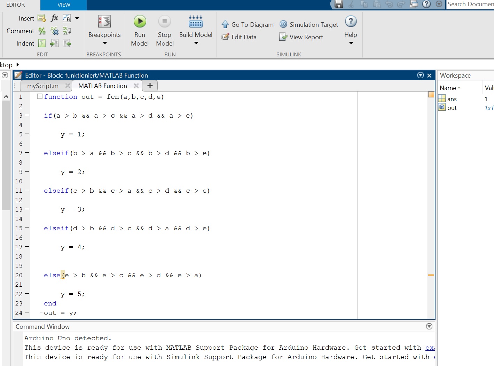Click the View Report icon
This screenshot has height=366, width=494.
point(283,37)
